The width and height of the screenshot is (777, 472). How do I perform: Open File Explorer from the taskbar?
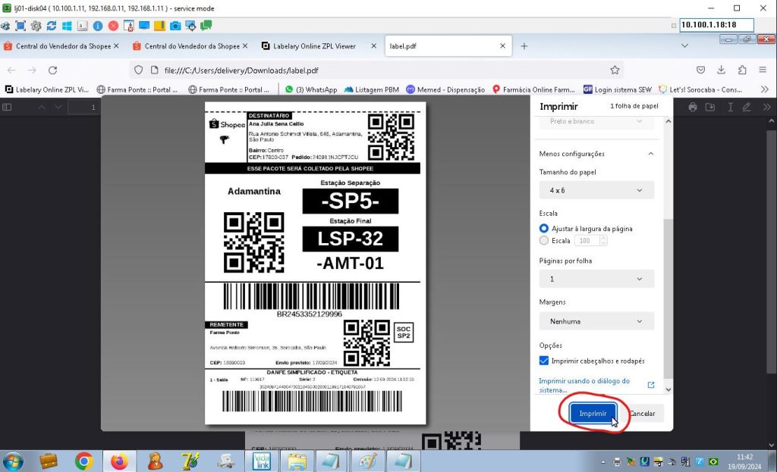[x=297, y=461]
